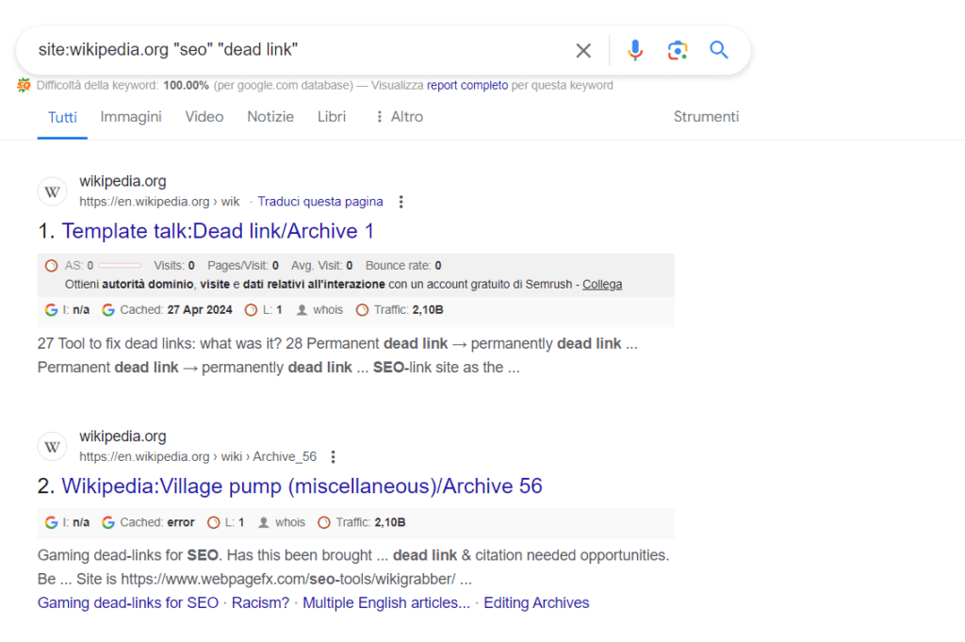Open Gaming dead-links for SEO sitelink
Screen dimensions: 965x642
[128, 602]
